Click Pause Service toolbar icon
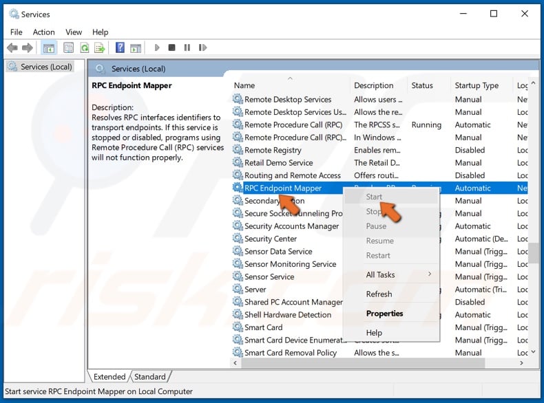The image size is (544, 403). (x=187, y=47)
